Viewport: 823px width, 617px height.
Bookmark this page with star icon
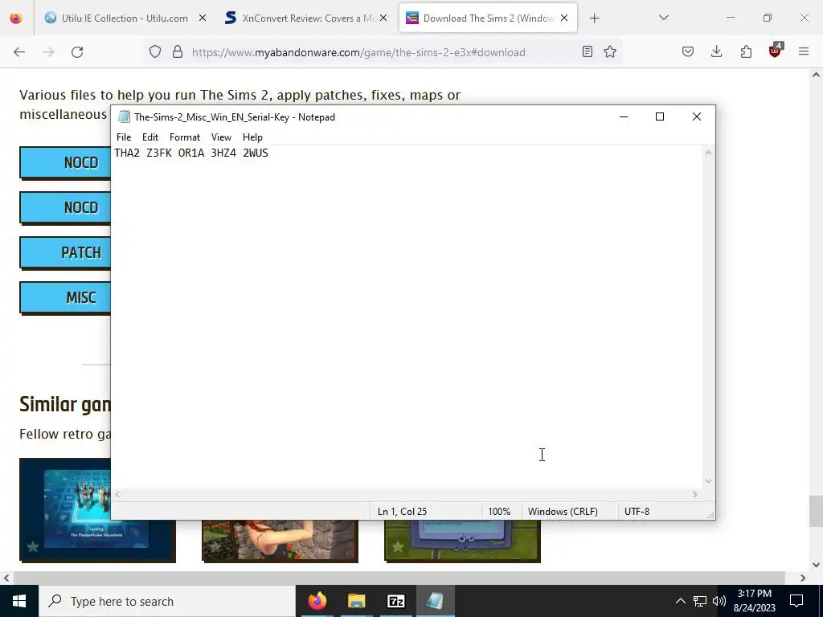pyautogui.click(x=610, y=51)
